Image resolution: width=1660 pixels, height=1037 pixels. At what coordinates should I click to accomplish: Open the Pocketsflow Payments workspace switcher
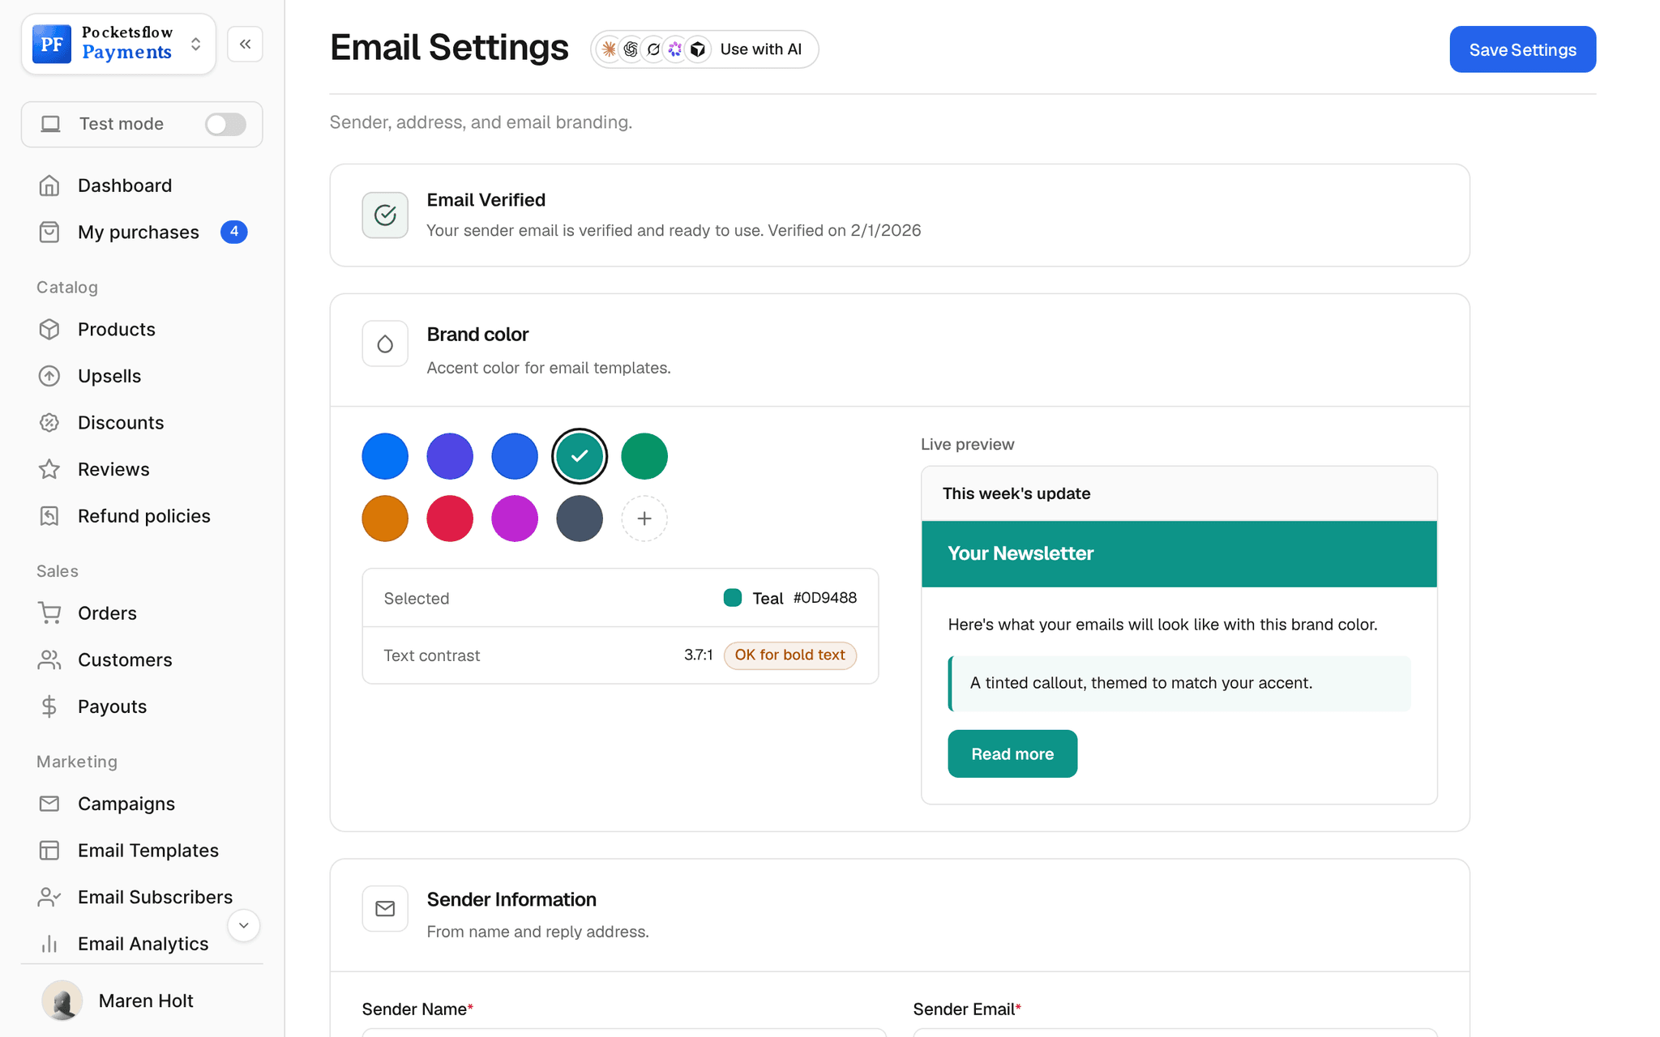pos(118,44)
